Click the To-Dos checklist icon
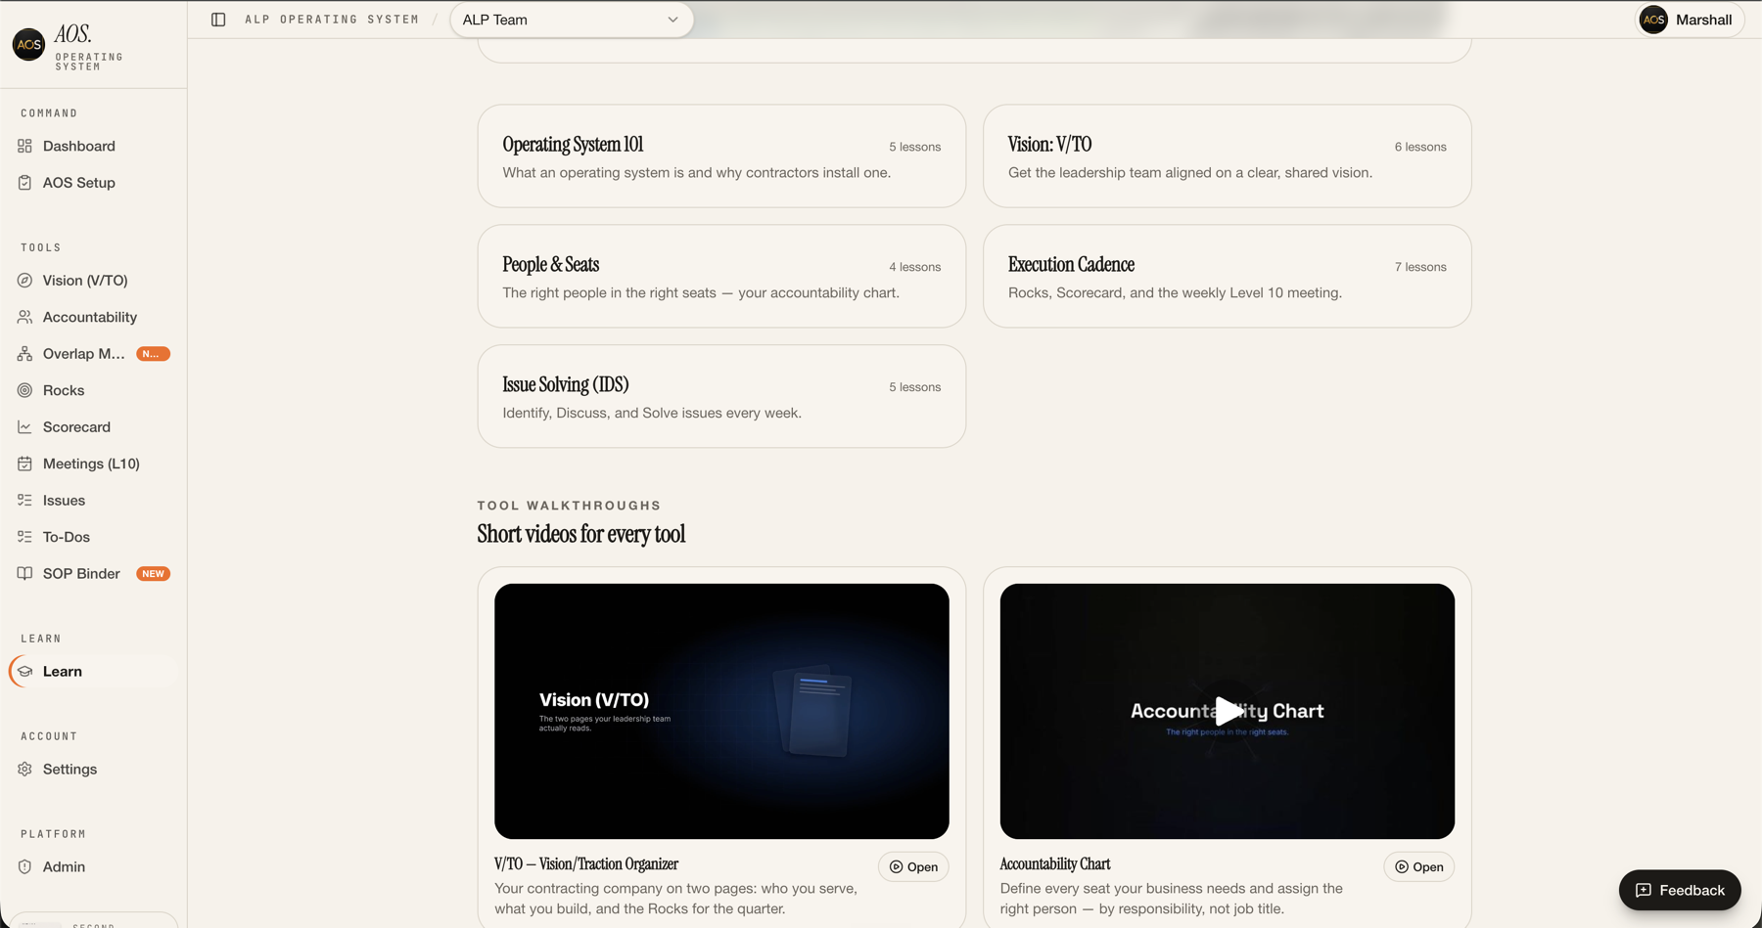The width and height of the screenshot is (1762, 928). pyautogui.click(x=24, y=537)
